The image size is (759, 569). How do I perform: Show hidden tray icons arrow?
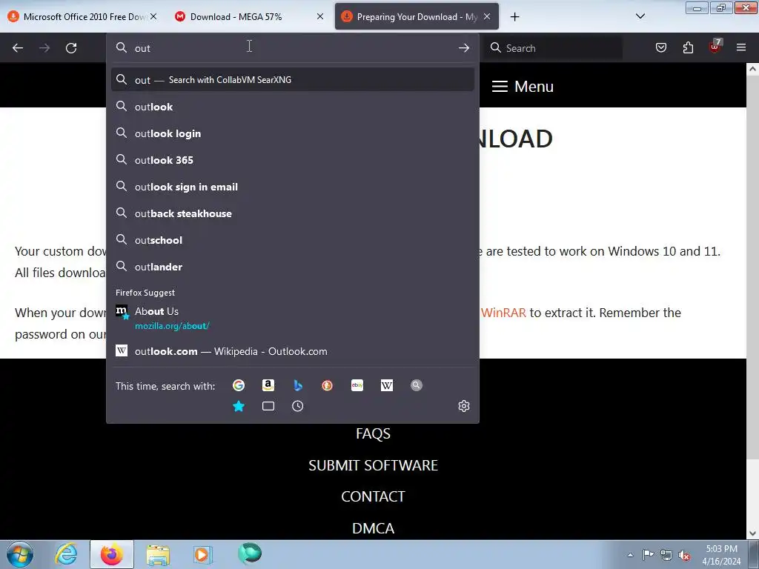coord(630,556)
